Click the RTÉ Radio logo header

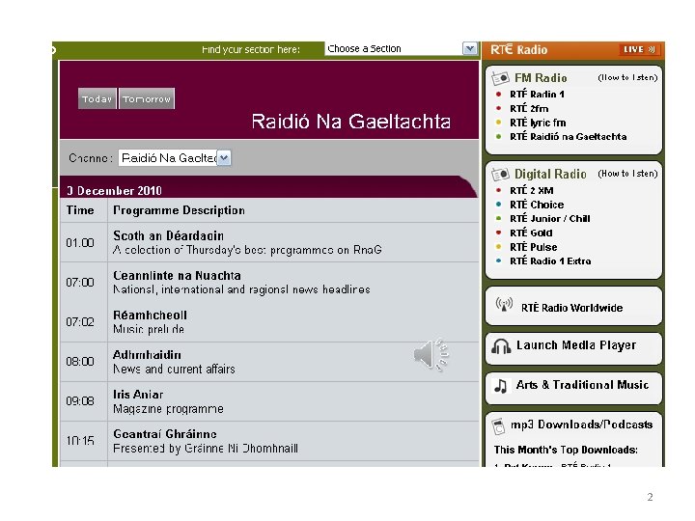pos(519,49)
